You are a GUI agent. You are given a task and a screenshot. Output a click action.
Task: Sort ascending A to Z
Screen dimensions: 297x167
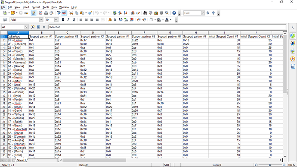point(120,13)
